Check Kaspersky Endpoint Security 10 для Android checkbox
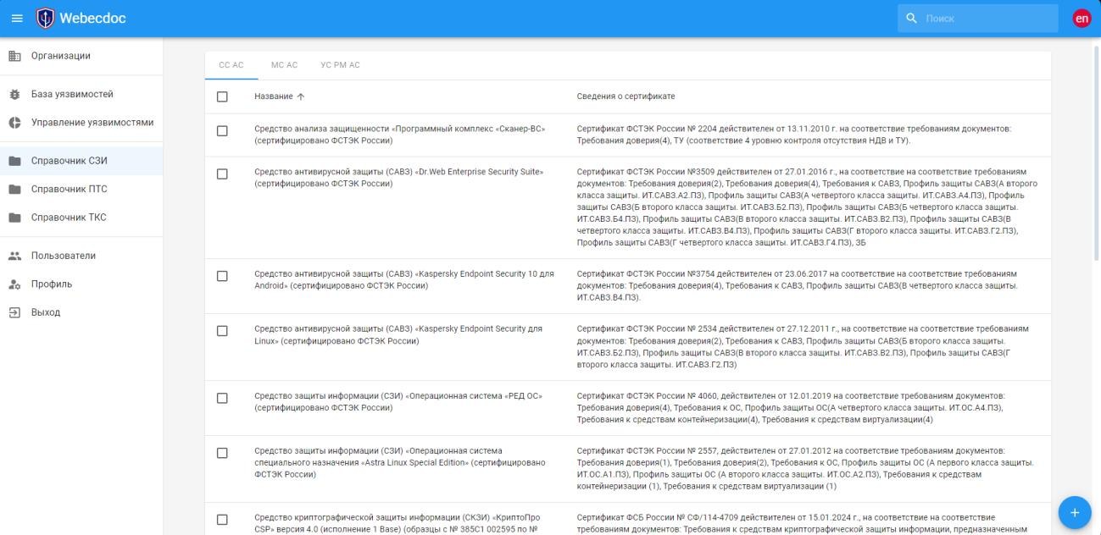 [222, 276]
